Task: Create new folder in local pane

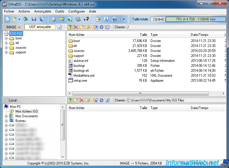Action: [x=76, y=100]
